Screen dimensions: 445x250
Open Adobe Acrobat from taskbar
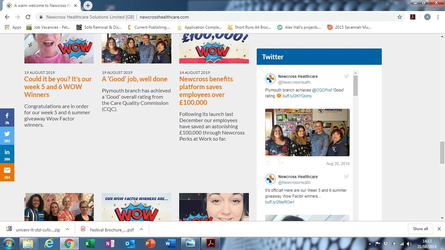[210, 244]
